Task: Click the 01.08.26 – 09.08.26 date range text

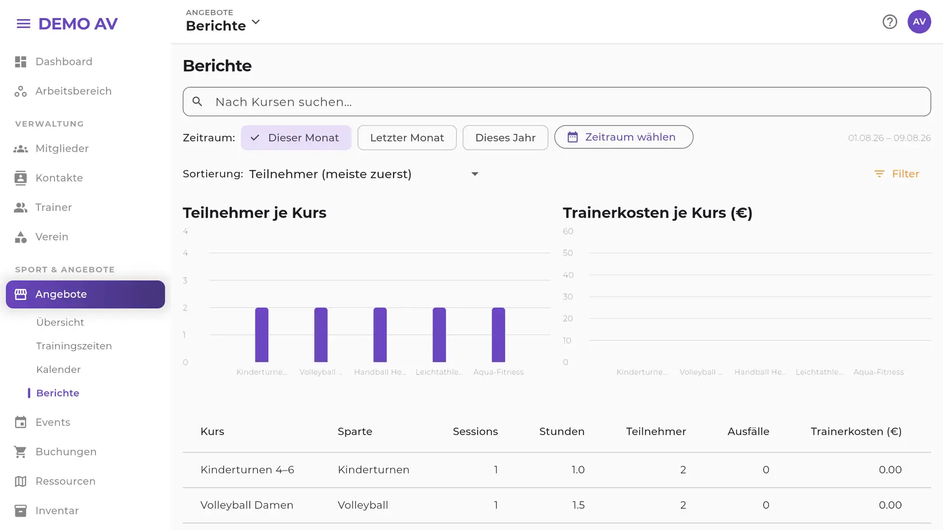Action: 890,138
